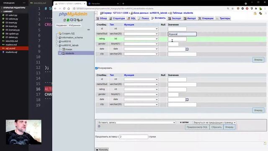Open the new tab plus button
This screenshot has height=151, width=268.
coord(123,3)
